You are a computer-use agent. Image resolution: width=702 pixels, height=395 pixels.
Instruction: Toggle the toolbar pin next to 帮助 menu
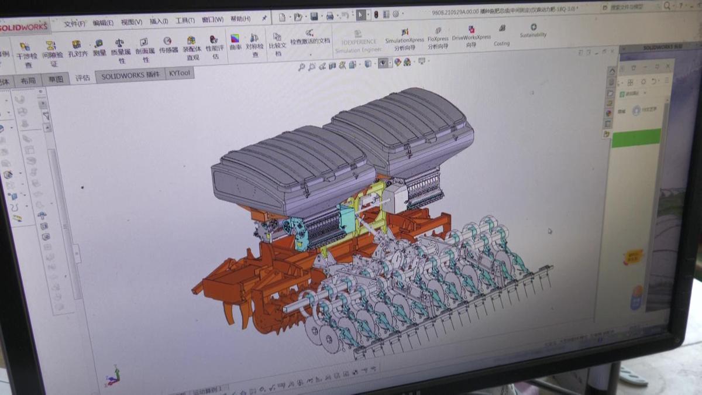pos(264,19)
